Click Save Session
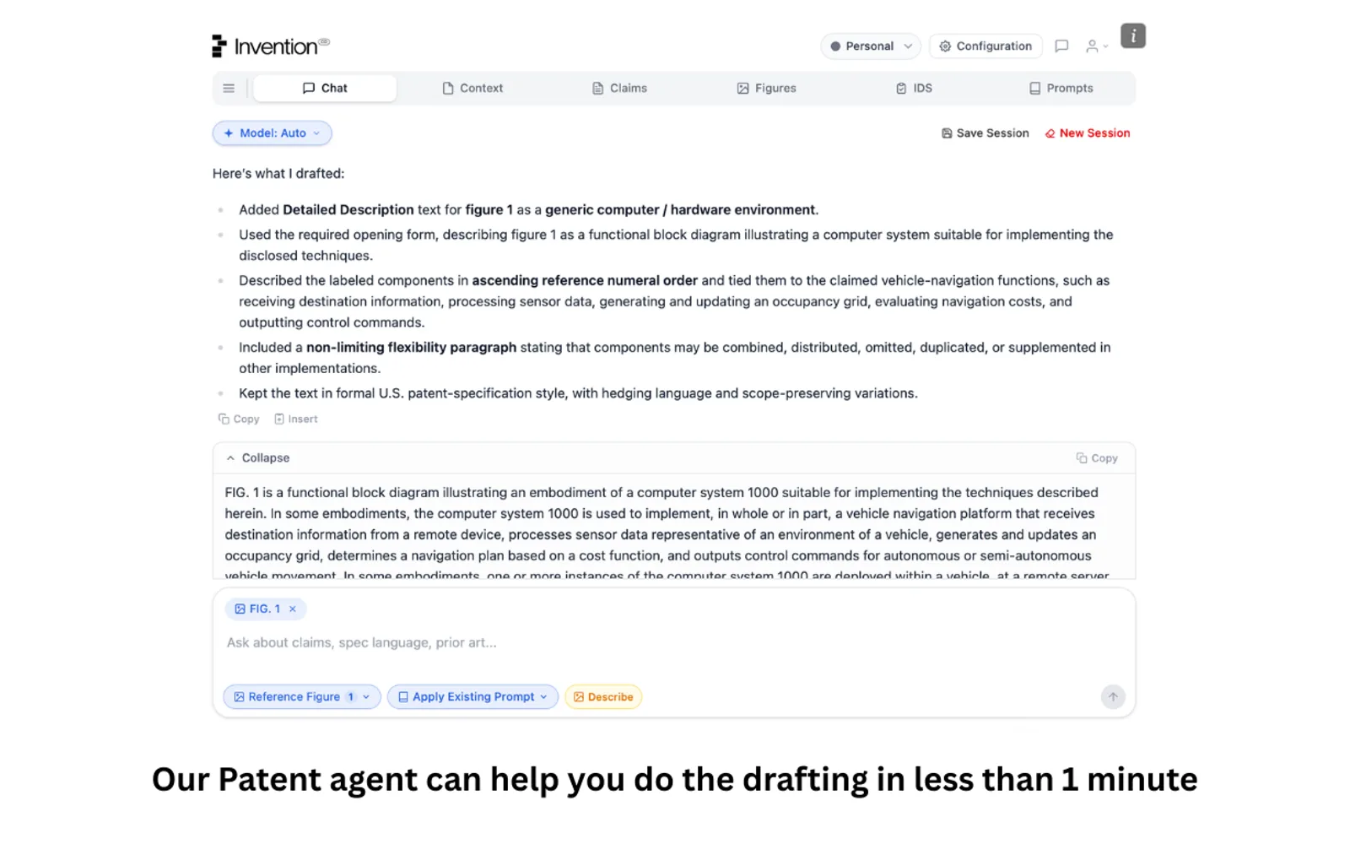 pos(985,133)
